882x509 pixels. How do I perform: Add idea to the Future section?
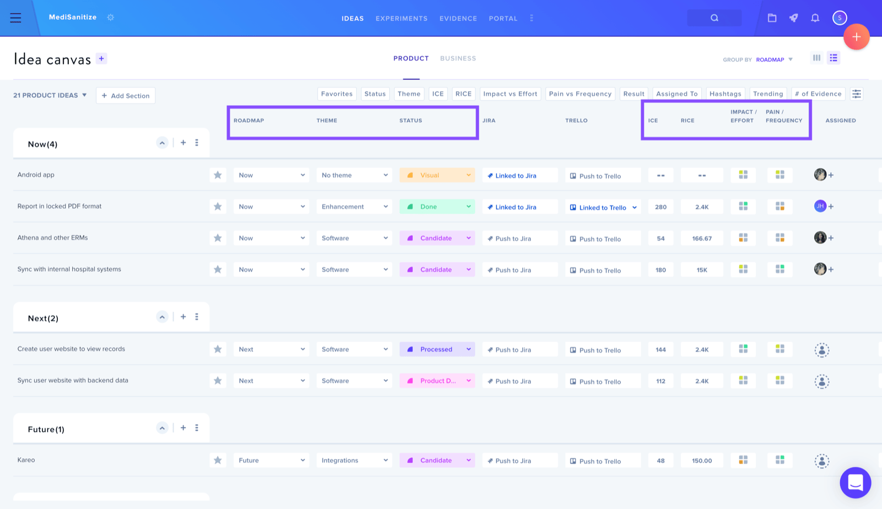[183, 427]
